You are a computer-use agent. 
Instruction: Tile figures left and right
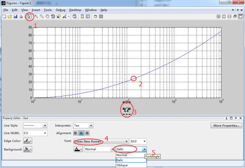[x=224, y=17]
